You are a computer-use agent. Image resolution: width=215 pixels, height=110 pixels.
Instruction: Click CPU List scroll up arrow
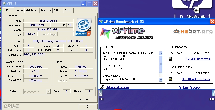pos(161,53)
